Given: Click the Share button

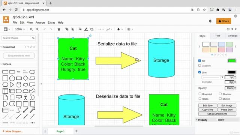Looking at the screenshot, I should click(x=223, y=21).
